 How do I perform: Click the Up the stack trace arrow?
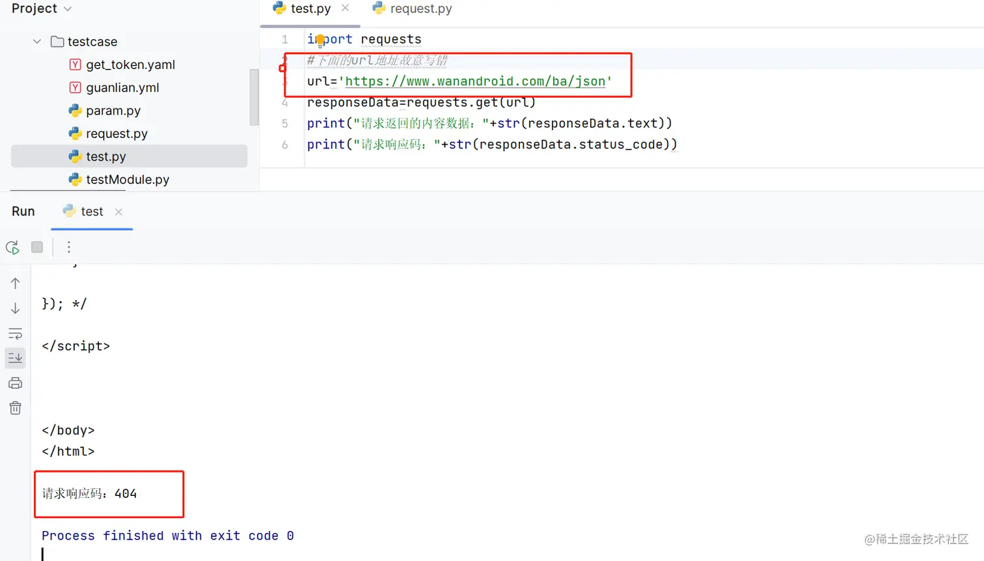[x=16, y=283]
